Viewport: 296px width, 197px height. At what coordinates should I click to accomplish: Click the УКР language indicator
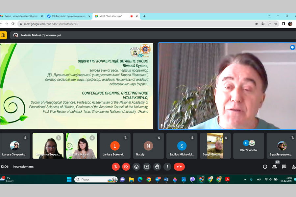[259, 180]
